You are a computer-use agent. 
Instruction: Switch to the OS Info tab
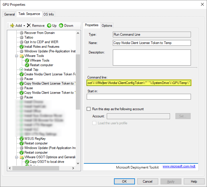49,14
